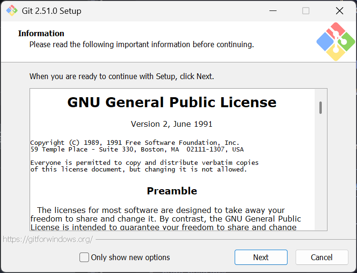Click the Version 2, June 1991 line
Screen dimensions: 357x273
tap(172, 124)
